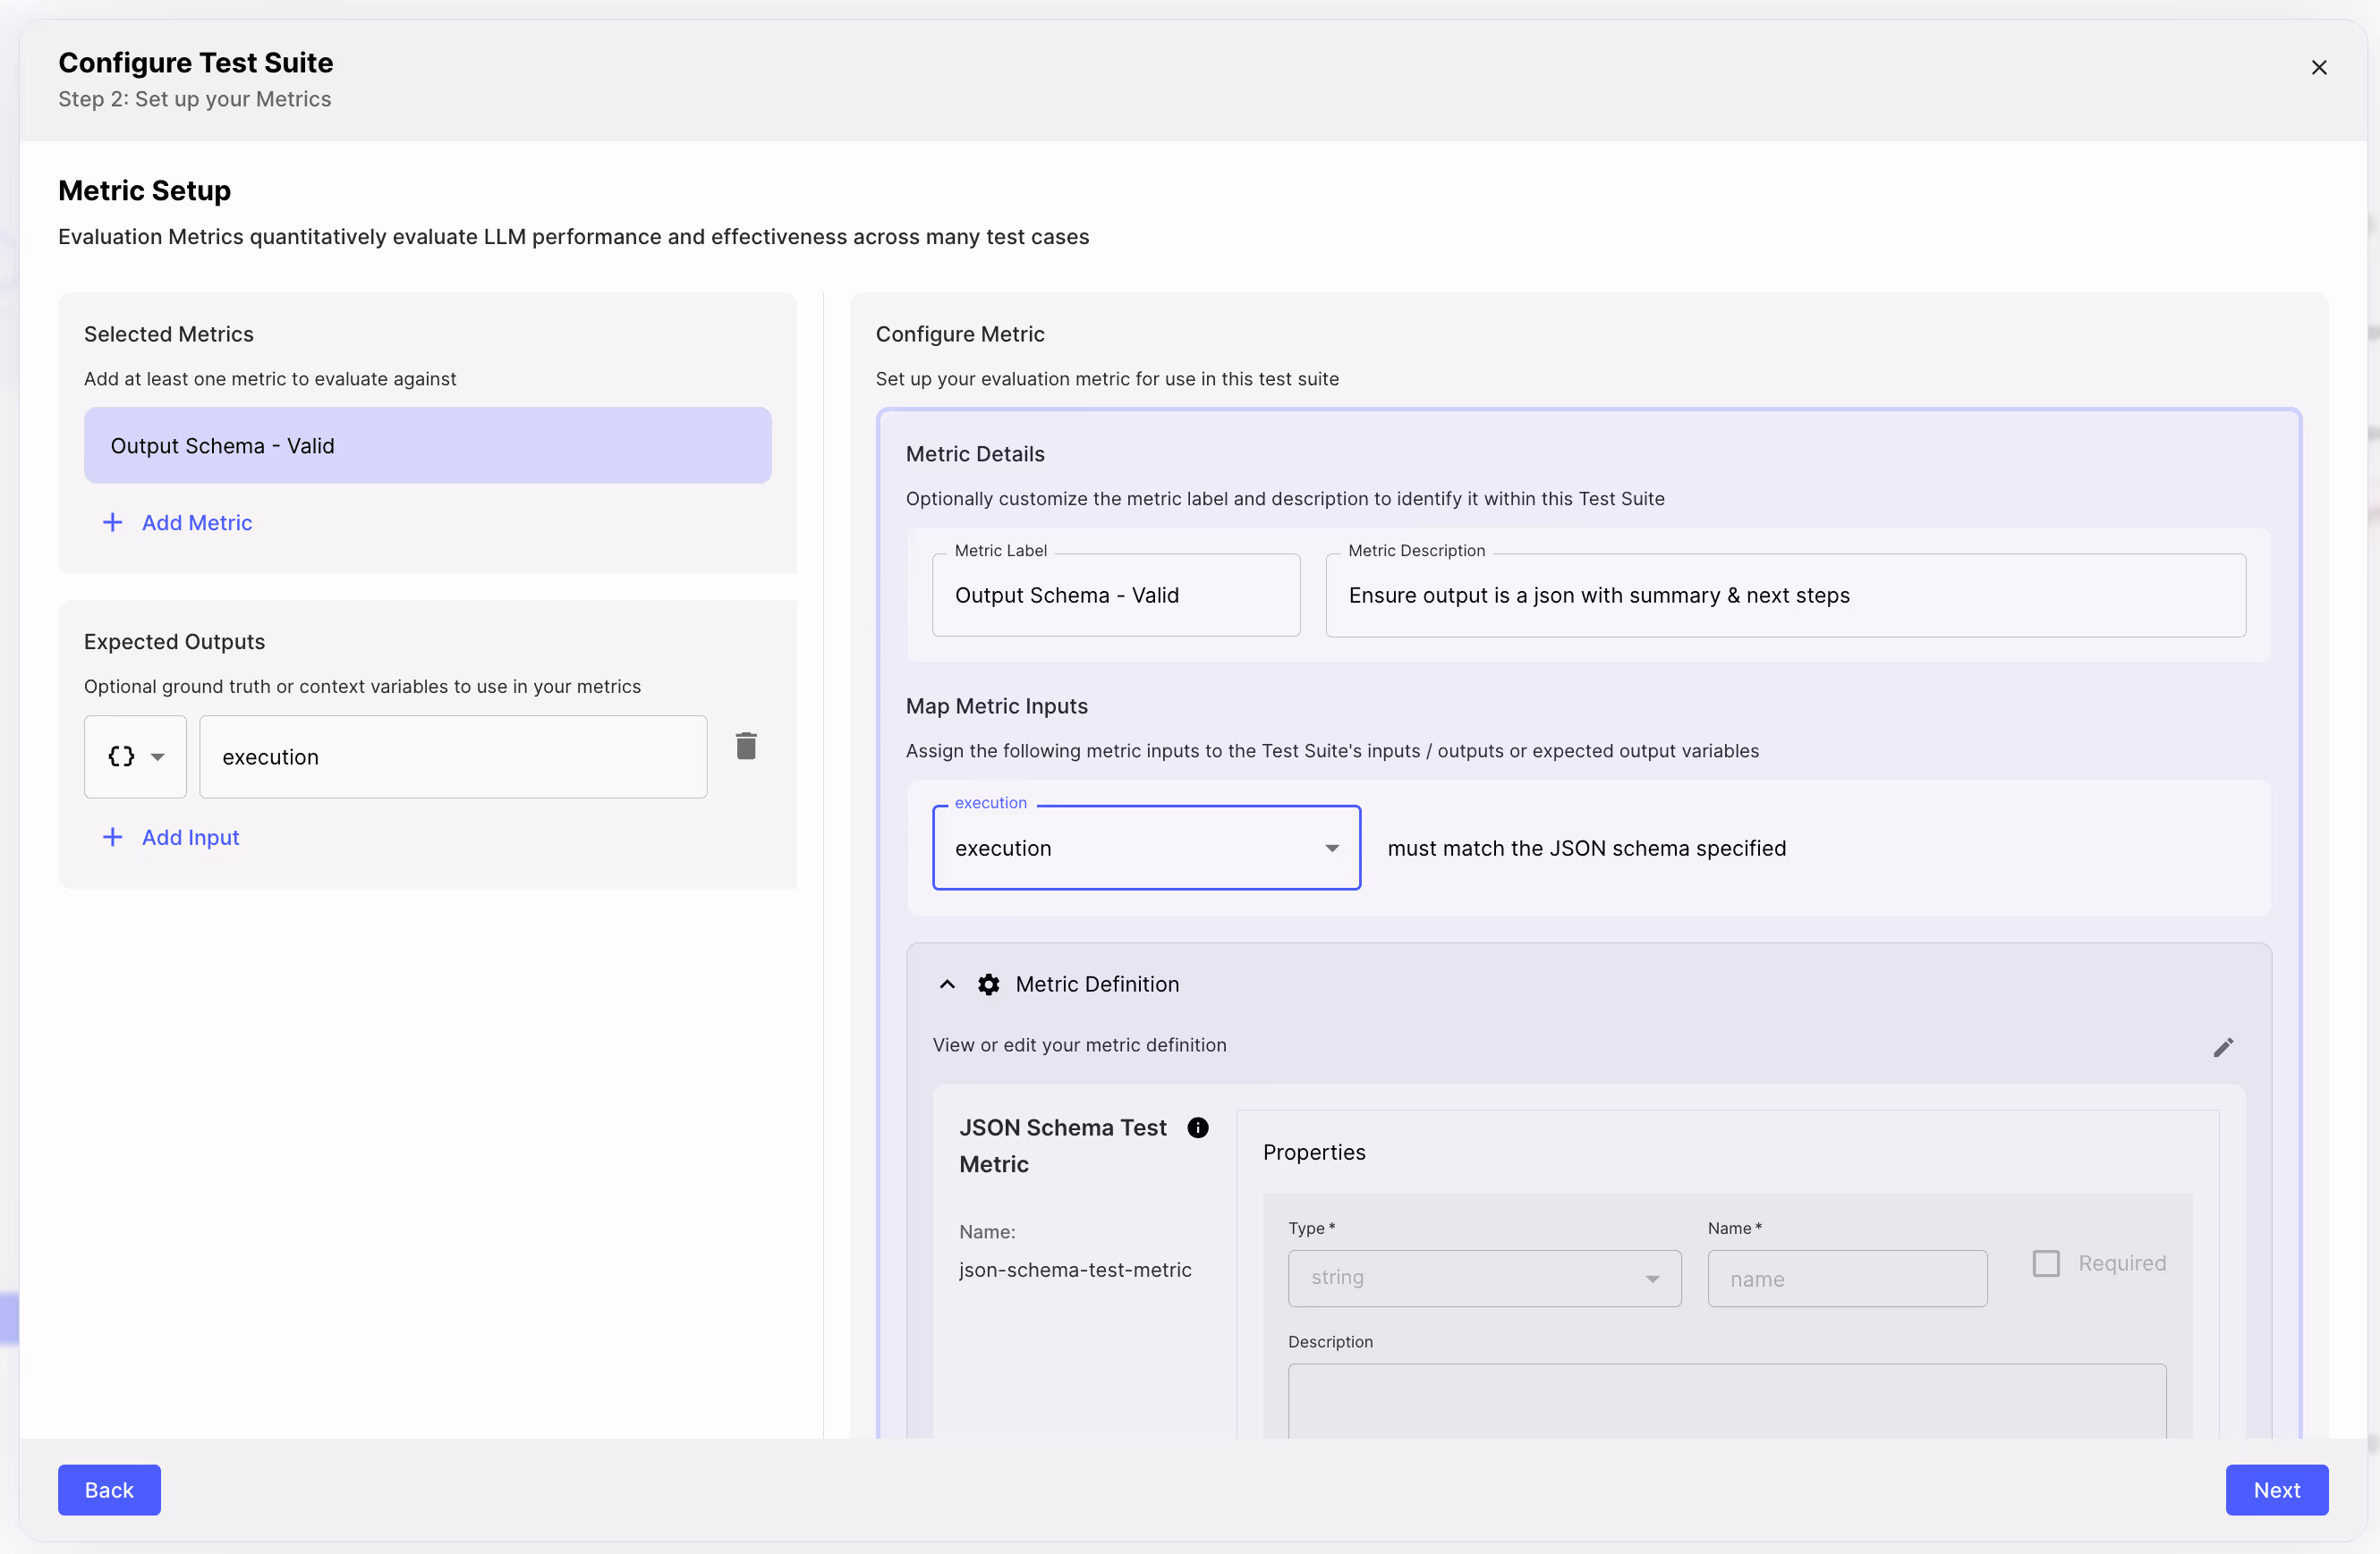Click the plus icon beside Add Metric
The image size is (2380, 1554).
click(x=113, y=523)
